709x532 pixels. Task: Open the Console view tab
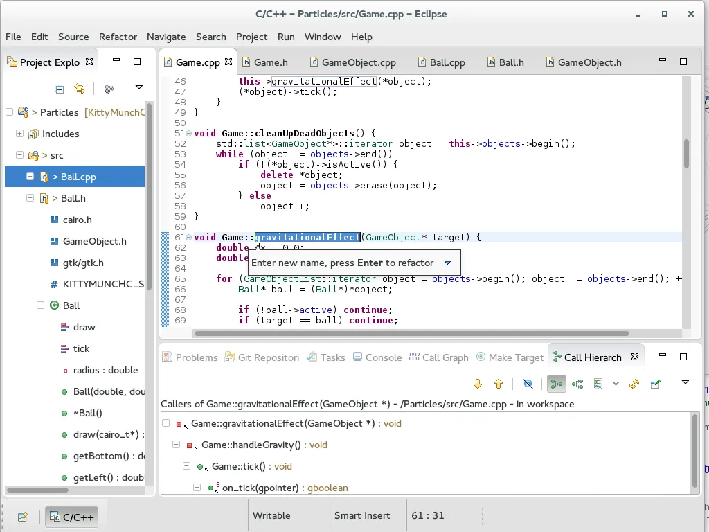(x=377, y=357)
